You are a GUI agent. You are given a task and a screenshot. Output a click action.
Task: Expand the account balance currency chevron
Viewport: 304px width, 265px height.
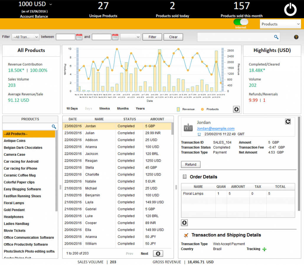click(x=50, y=4)
